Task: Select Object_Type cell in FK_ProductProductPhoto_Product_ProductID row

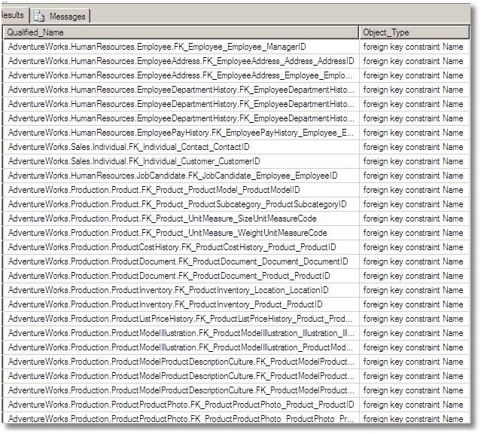Action: coord(414,405)
